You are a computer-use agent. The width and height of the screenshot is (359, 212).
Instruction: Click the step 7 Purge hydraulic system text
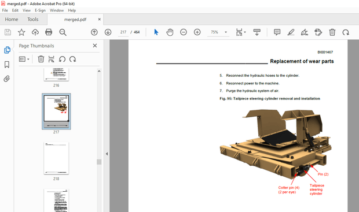click(252, 91)
